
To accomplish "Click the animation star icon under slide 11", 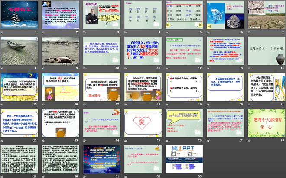I will (126, 68).
